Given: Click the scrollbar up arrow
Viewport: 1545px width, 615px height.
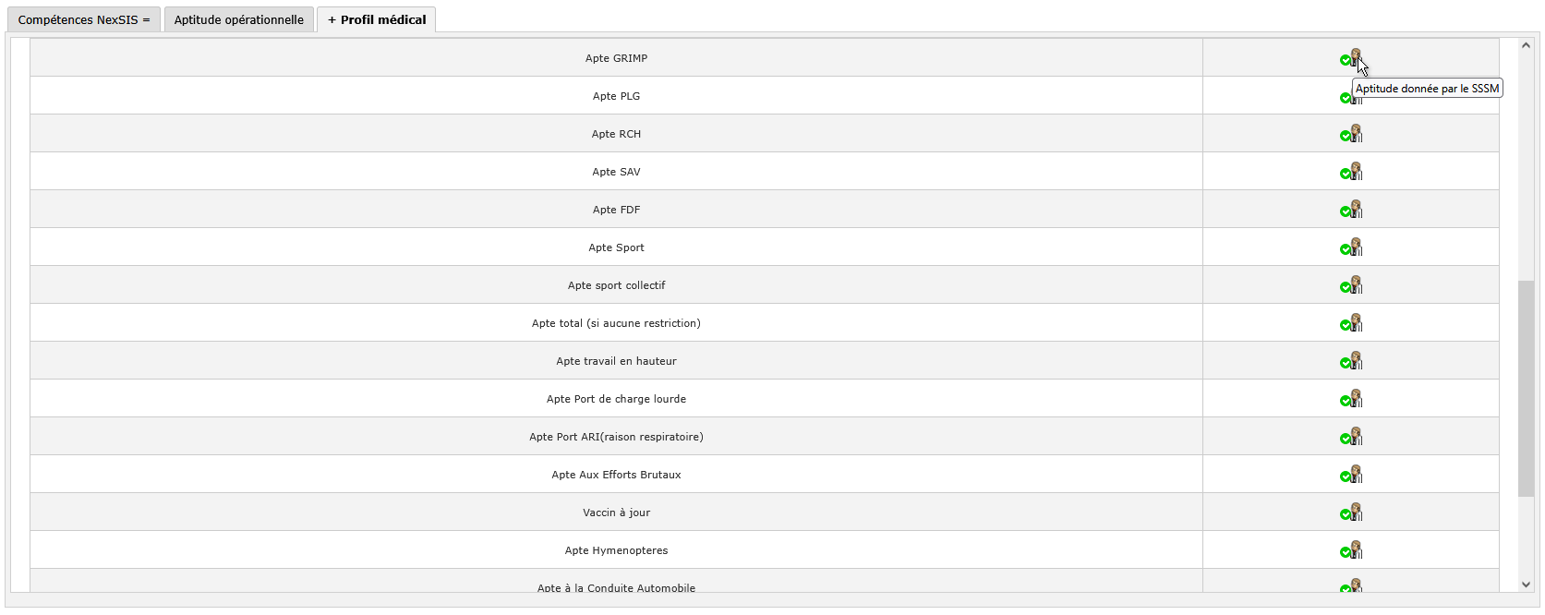Looking at the screenshot, I should coord(1526,46).
